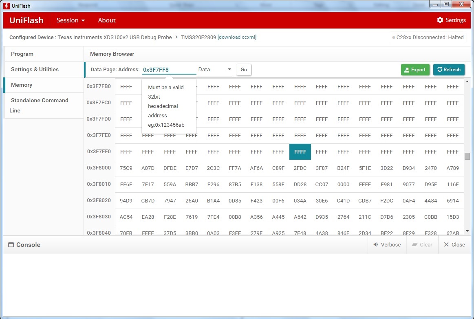Click the Address input field
The image size is (474, 319).
pos(169,70)
